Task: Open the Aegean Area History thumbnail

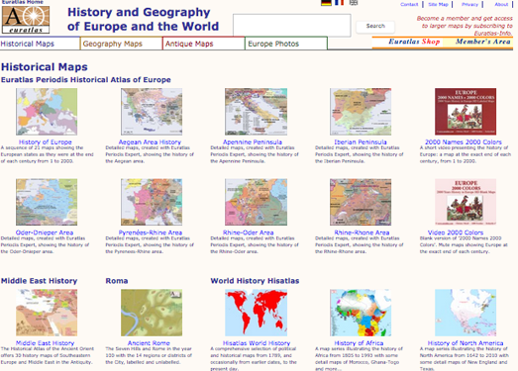Action: [x=152, y=112]
